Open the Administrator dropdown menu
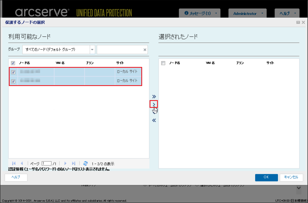Image resolution: width=308 pixels, height=203 pixels. coord(247,13)
